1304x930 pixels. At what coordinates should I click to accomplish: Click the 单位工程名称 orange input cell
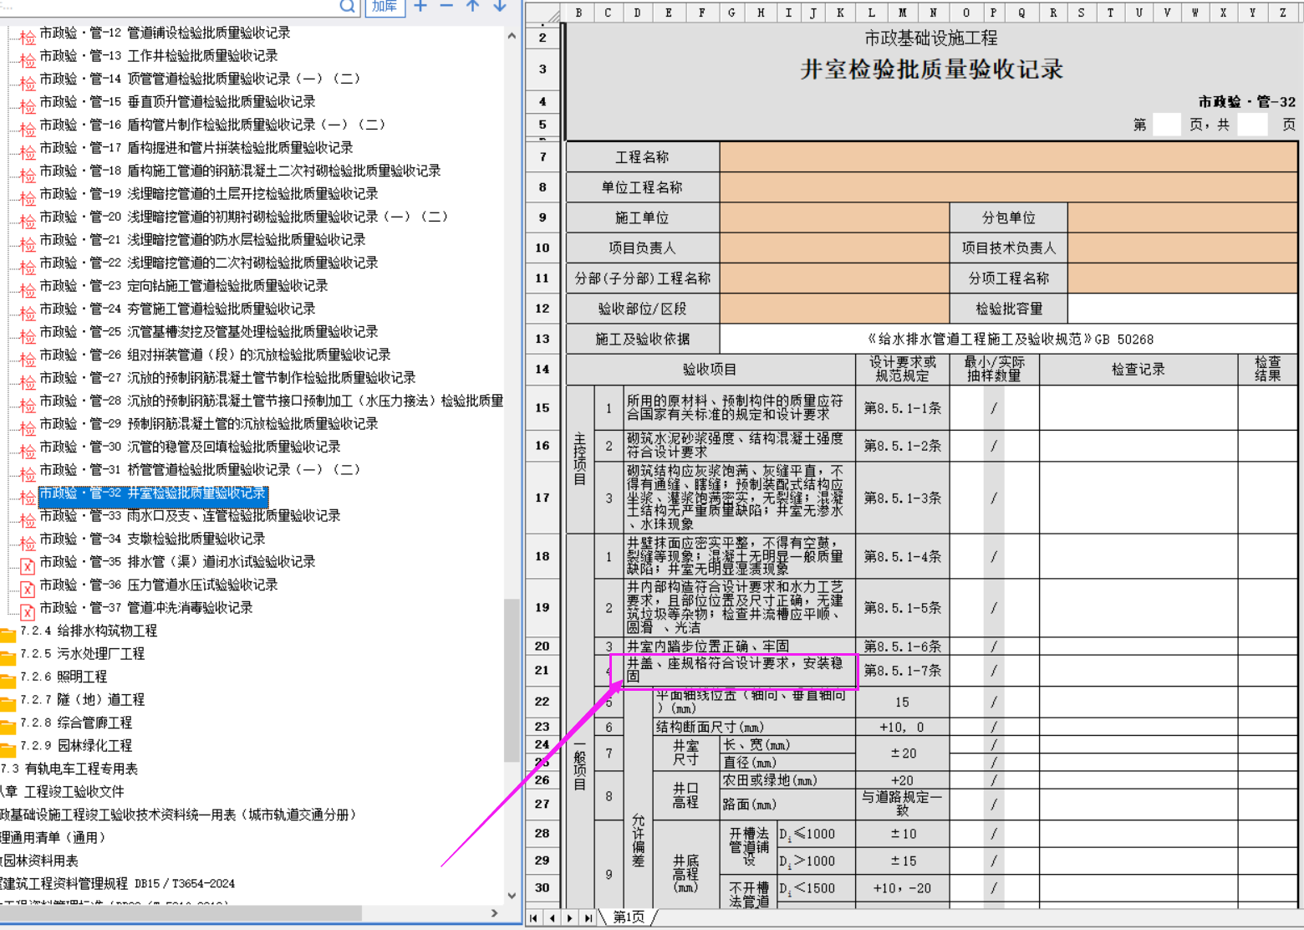tap(1009, 187)
